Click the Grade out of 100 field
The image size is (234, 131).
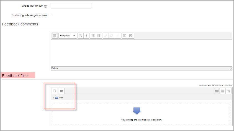coord(71,6)
